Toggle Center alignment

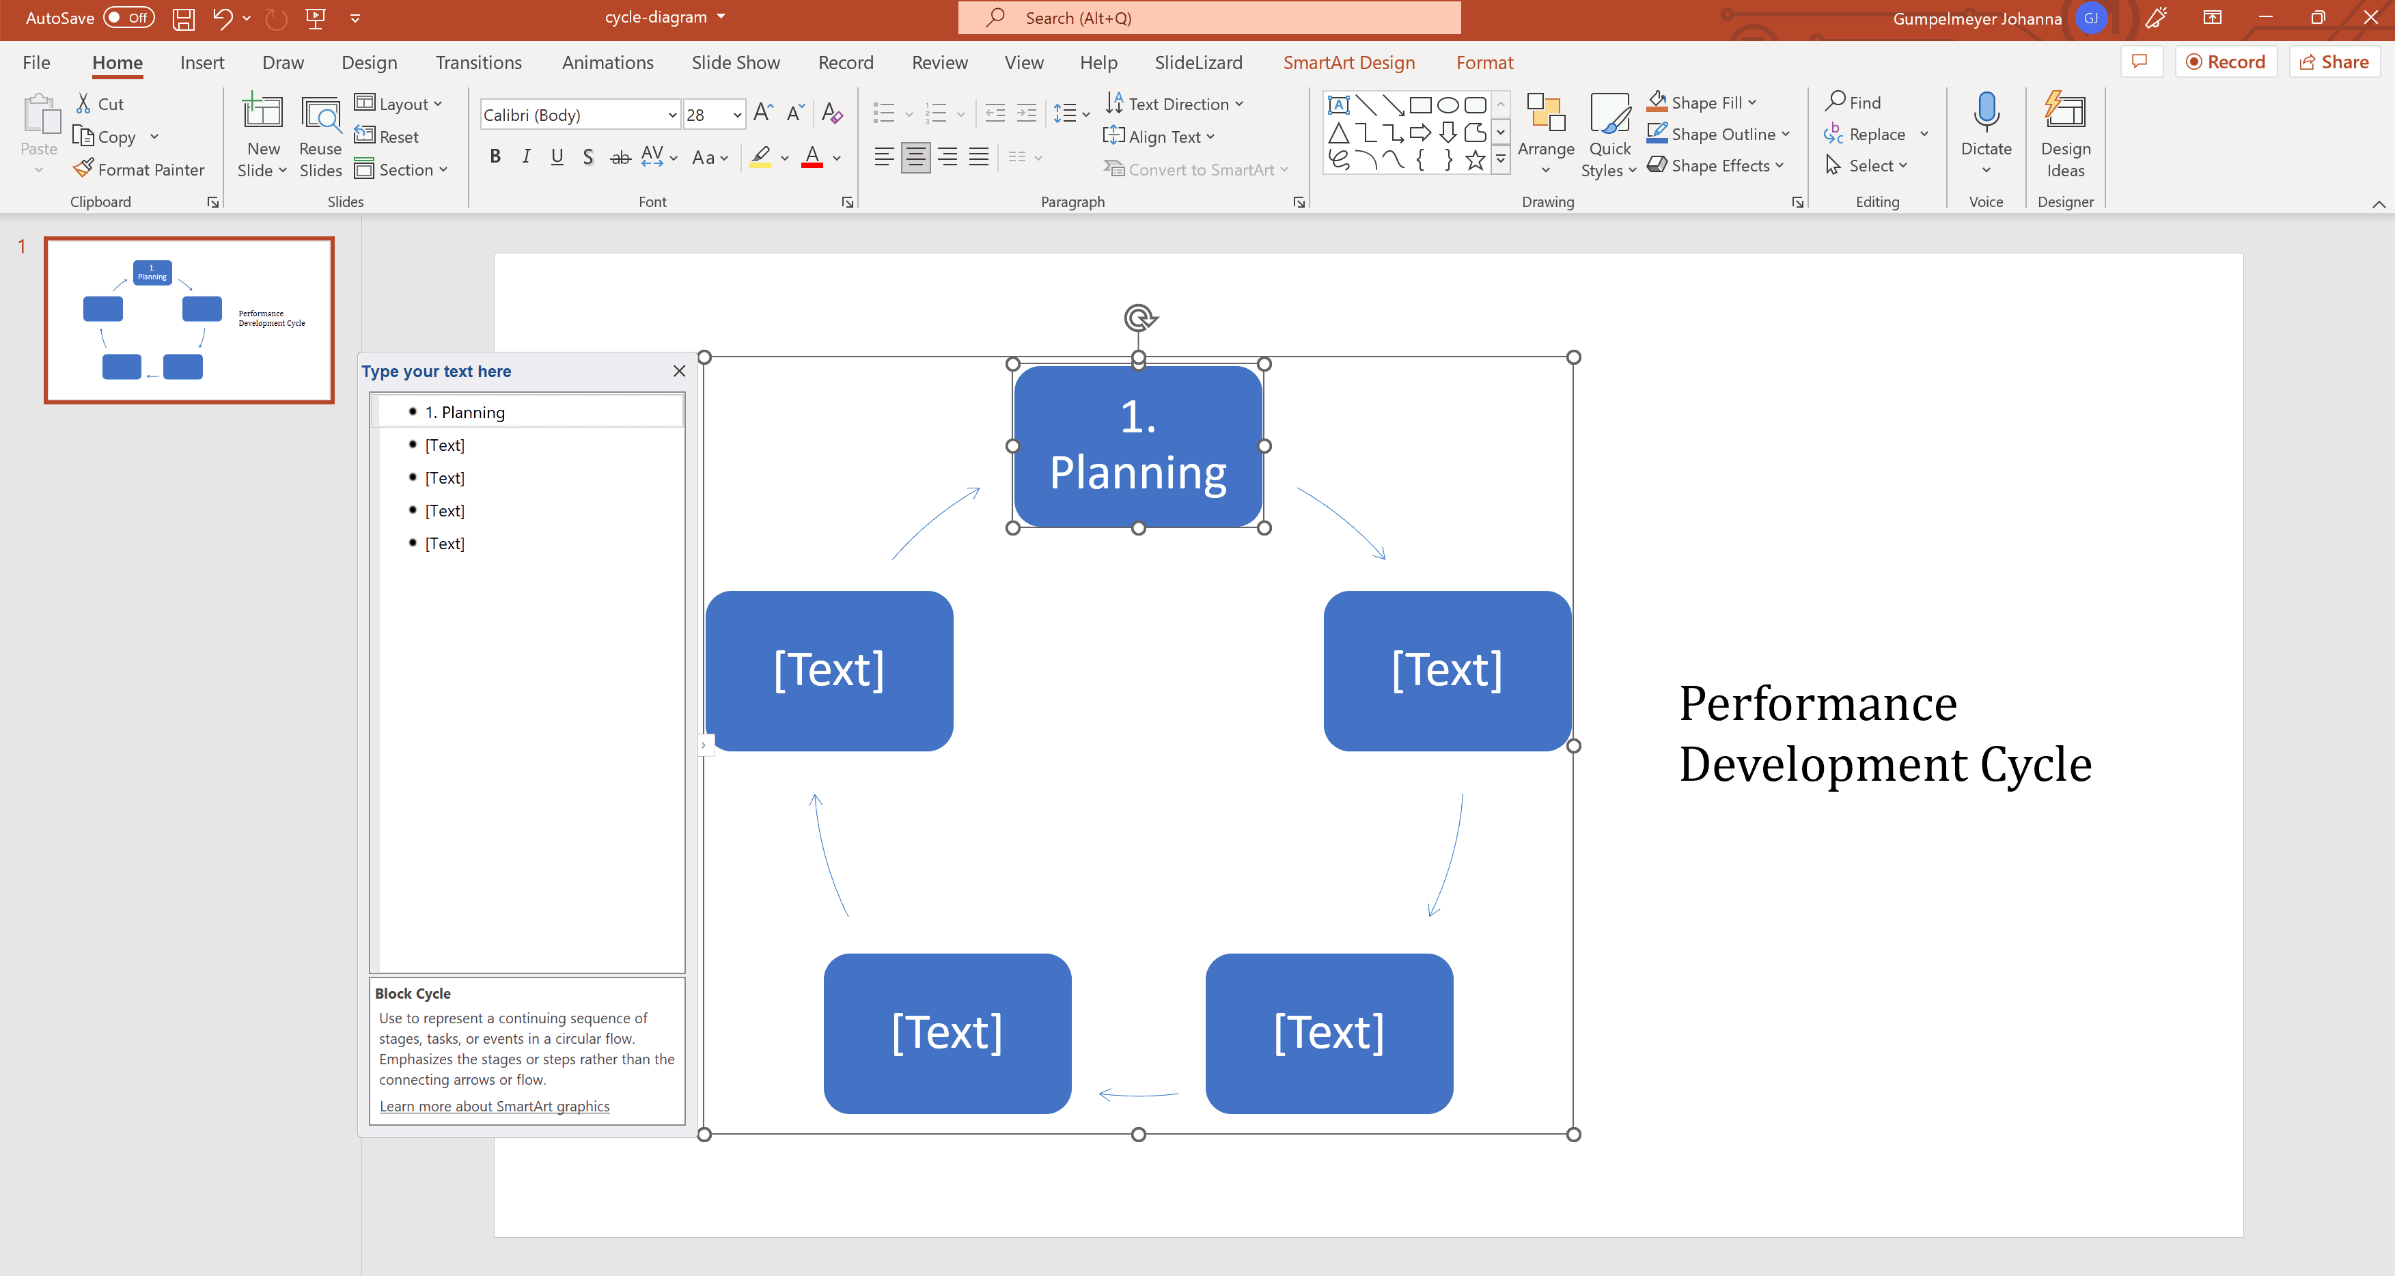pyautogui.click(x=916, y=157)
